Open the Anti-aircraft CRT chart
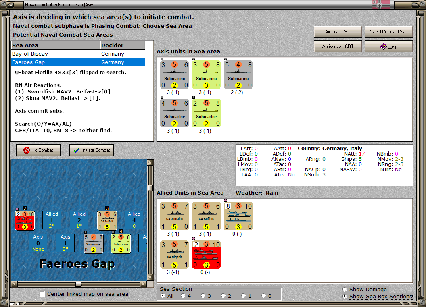The height and width of the screenshot is (307, 426). pos(338,46)
